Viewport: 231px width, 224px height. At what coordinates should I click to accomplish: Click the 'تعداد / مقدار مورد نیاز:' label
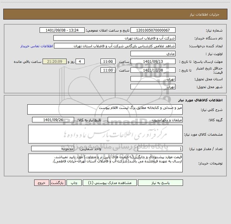tap(206, 149)
